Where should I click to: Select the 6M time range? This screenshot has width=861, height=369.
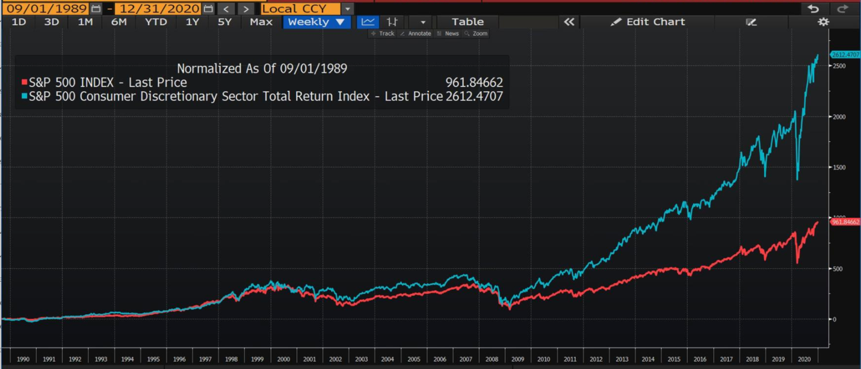(119, 22)
